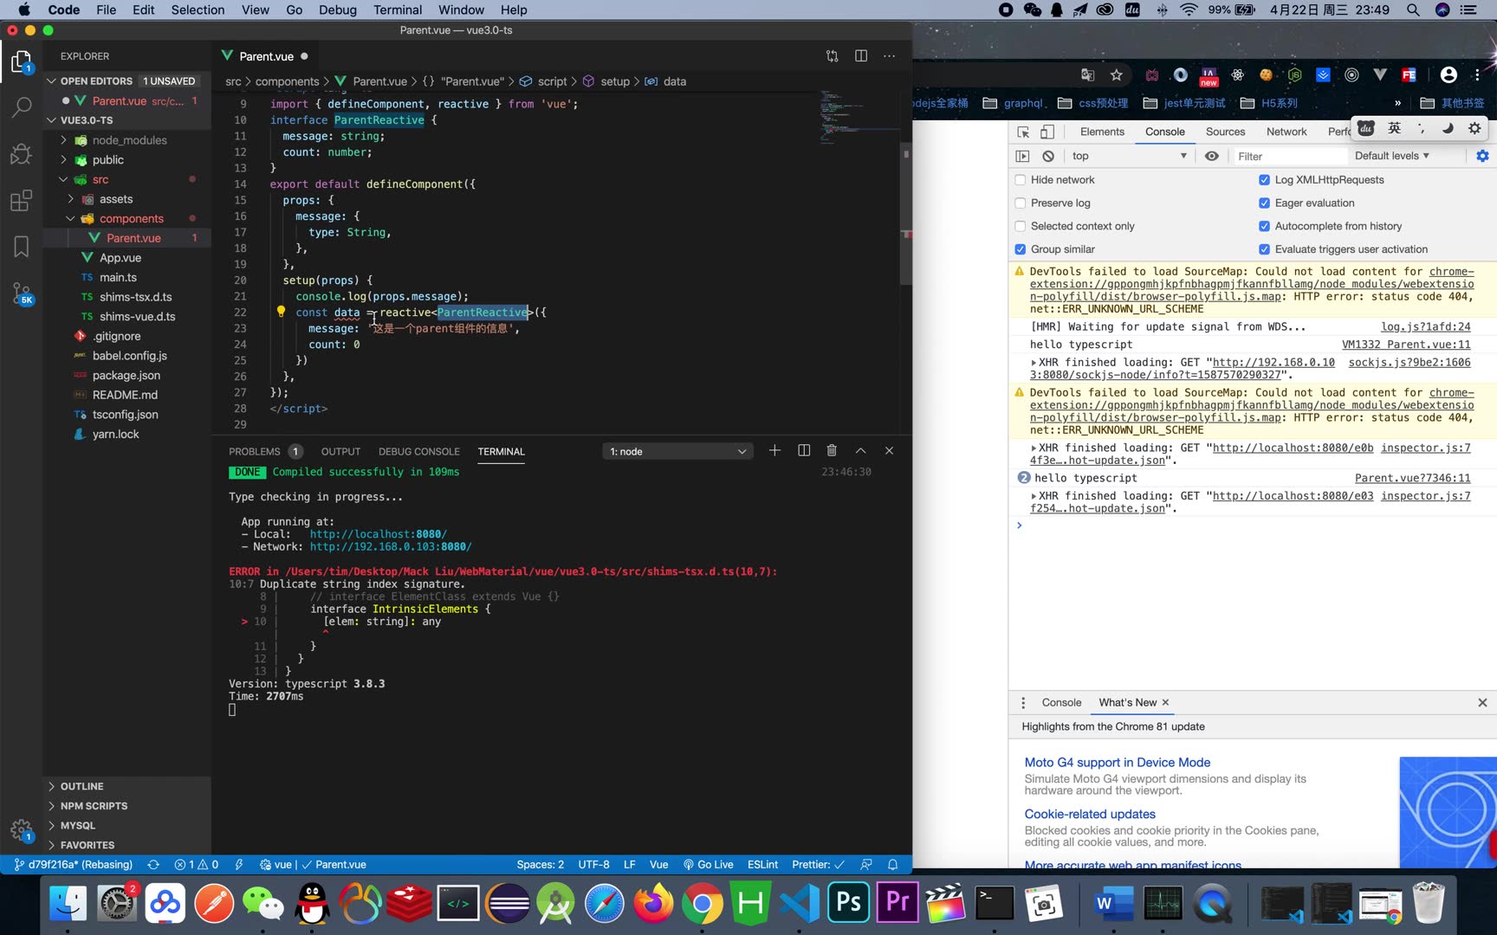The image size is (1497, 935).
Task: Click the console Filter input field
Action: 1291,156
